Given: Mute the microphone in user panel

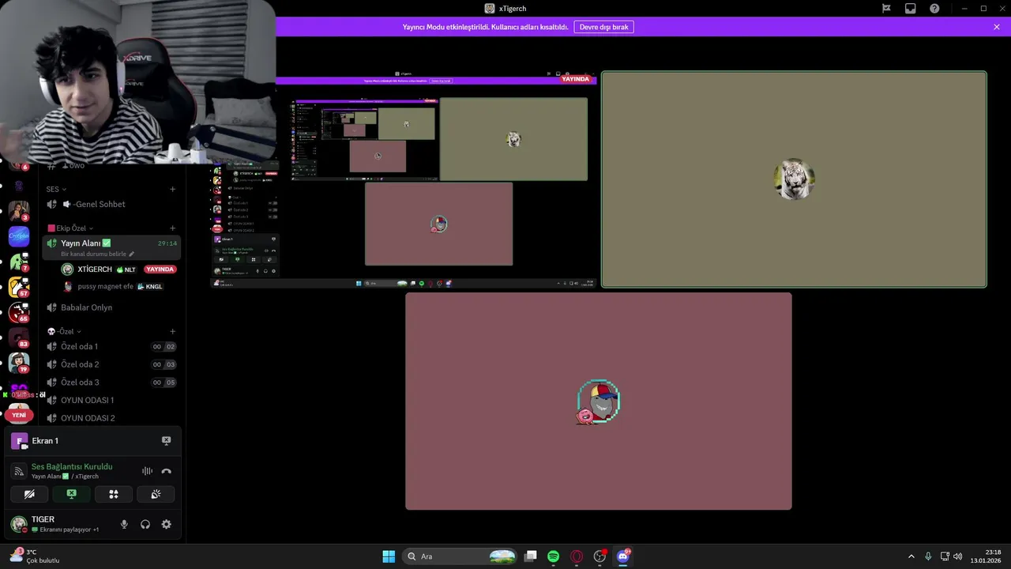Looking at the screenshot, I should [x=124, y=524].
